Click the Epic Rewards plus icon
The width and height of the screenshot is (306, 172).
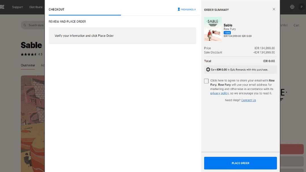pos(208,69)
